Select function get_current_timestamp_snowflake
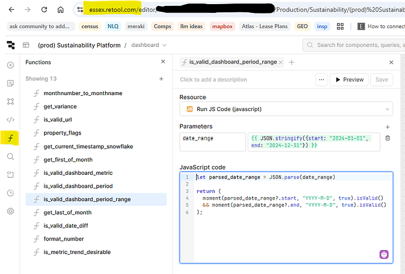 88,147
